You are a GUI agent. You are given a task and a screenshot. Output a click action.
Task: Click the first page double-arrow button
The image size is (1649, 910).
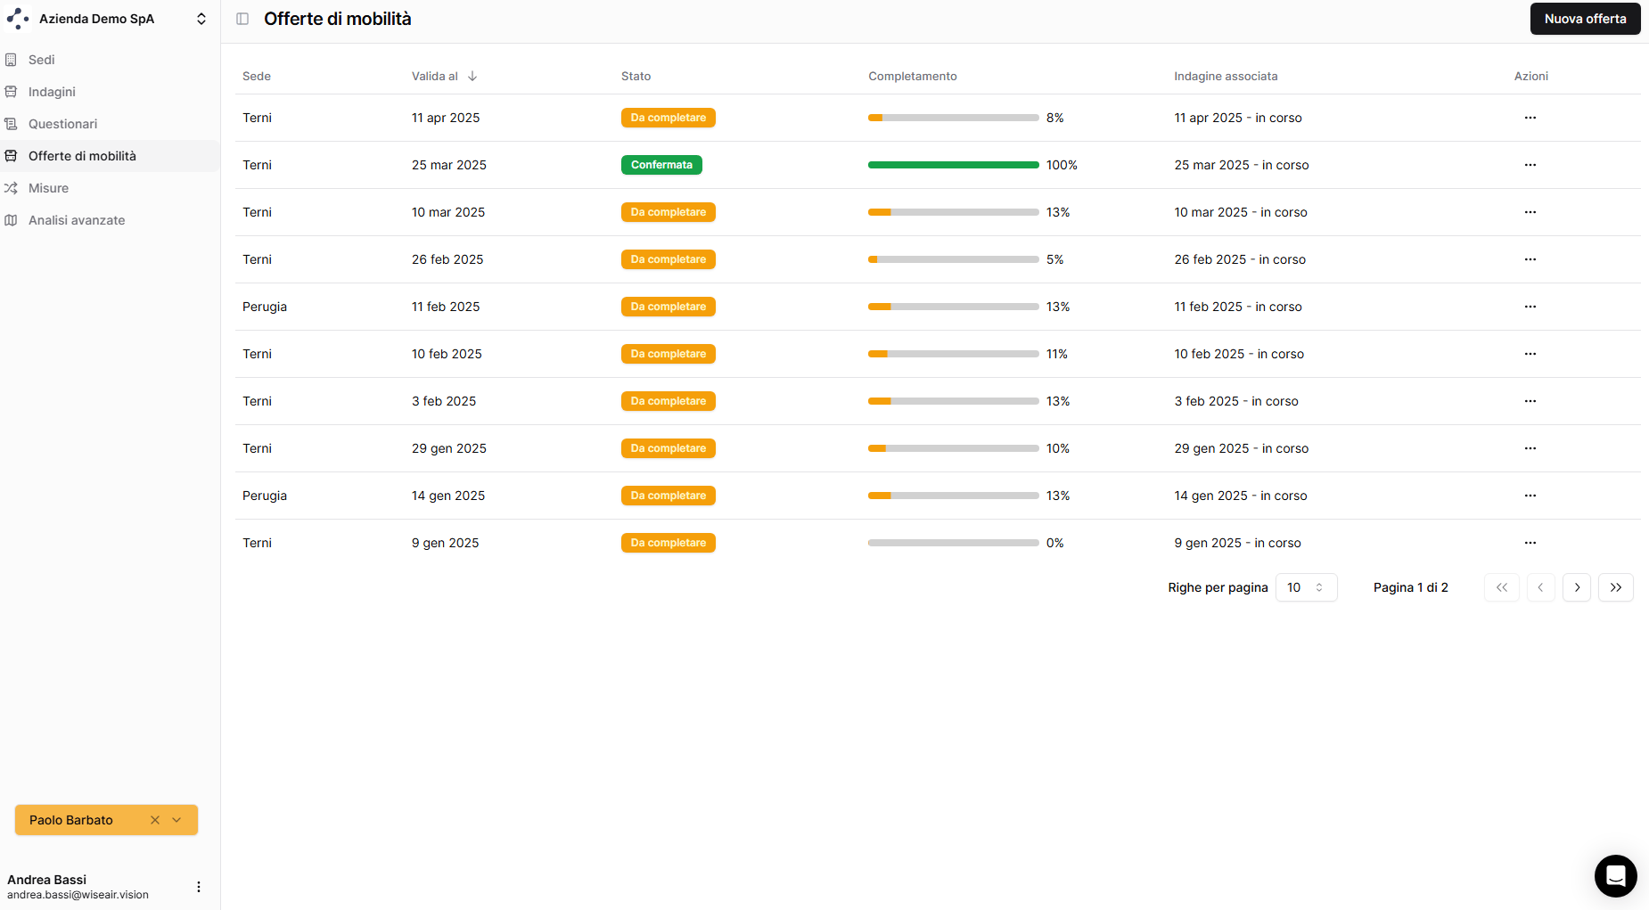(1502, 587)
